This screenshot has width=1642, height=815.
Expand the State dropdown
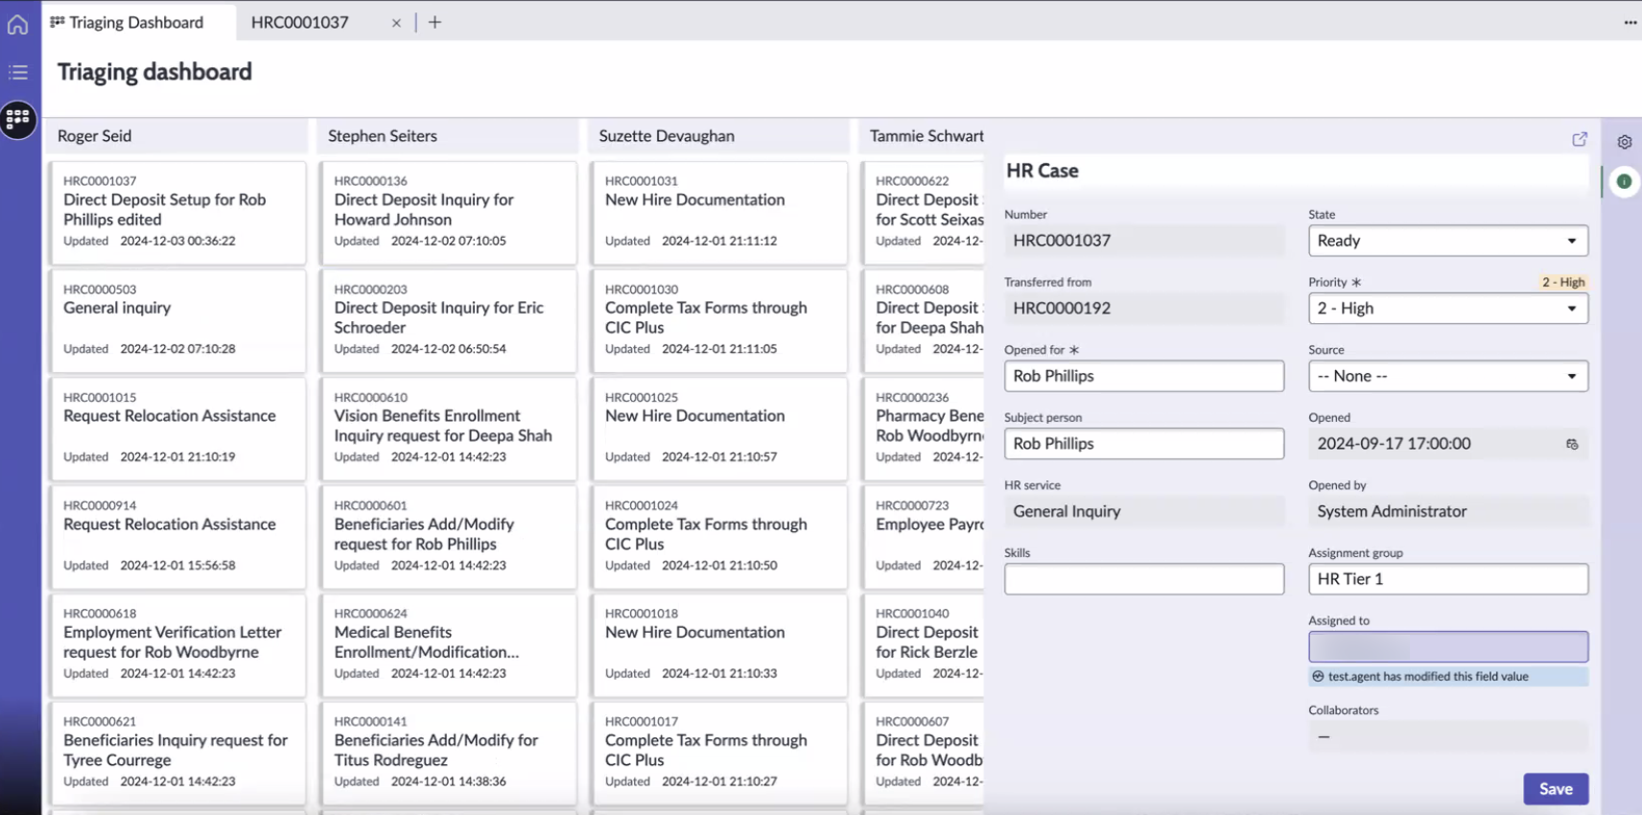point(1448,241)
